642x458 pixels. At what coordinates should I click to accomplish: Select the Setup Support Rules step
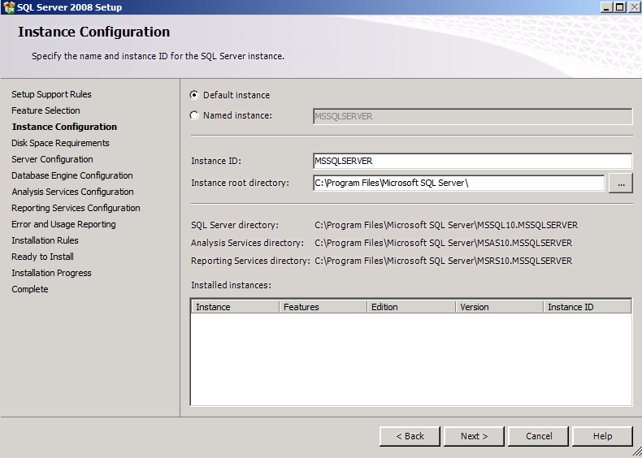[x=51, y=94]
